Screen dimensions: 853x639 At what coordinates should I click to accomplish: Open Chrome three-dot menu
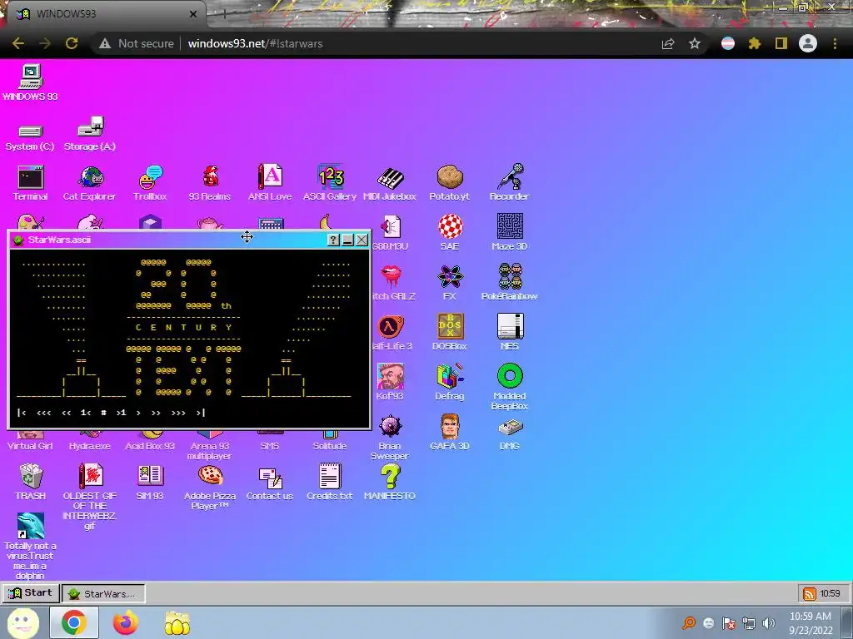[835, 43]
